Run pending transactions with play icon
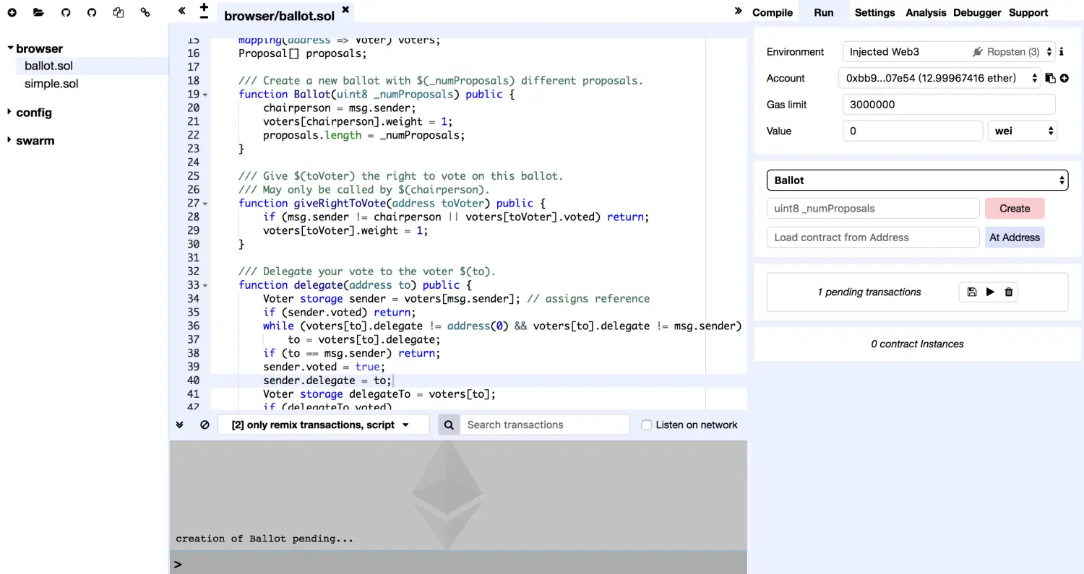Screen dimensions: 1084x574 pyautogui.click(x=990, y=292)
